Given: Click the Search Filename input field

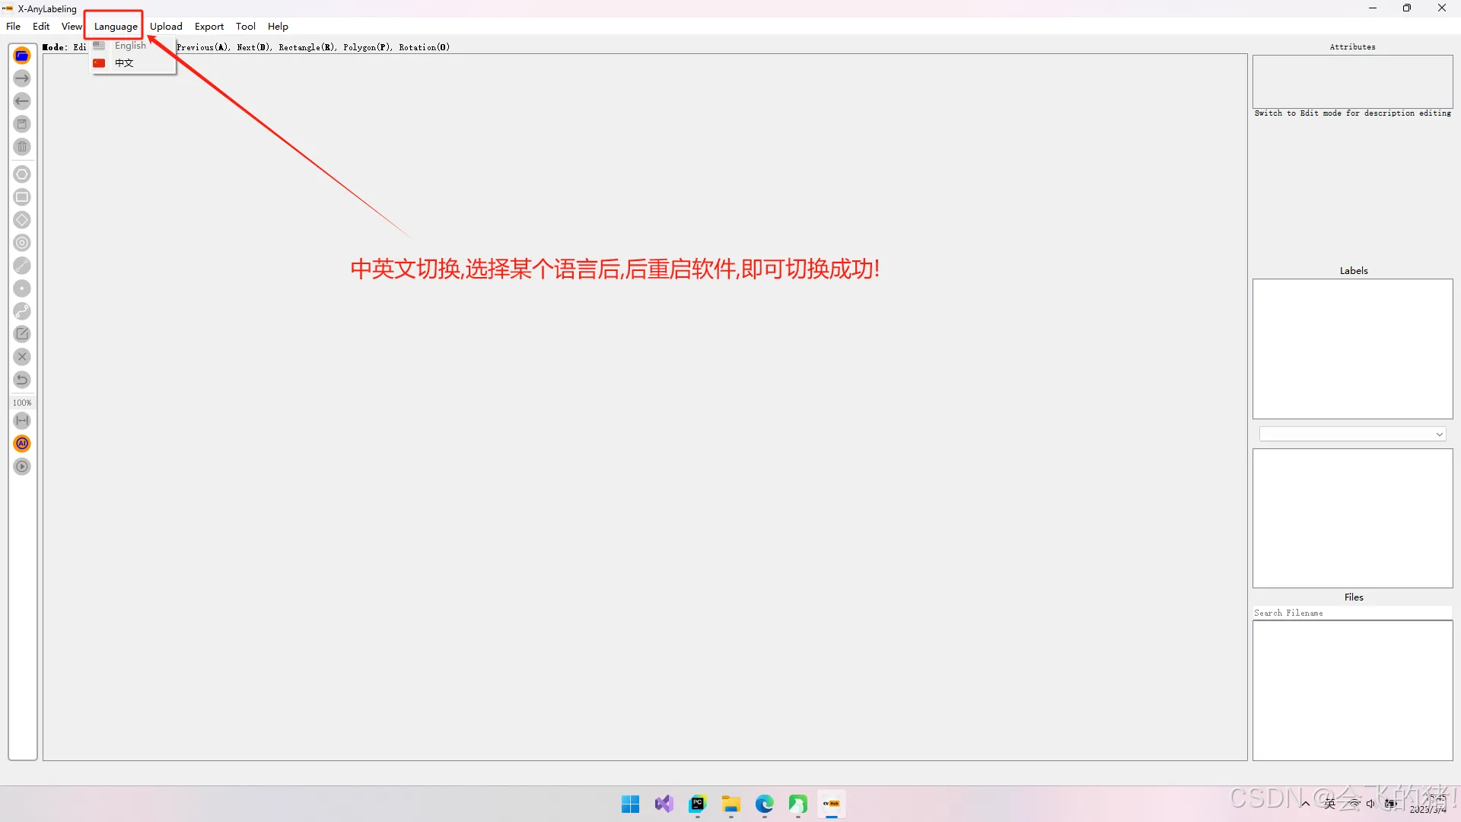Looking at the screenshot, I should click(1351, 613).
